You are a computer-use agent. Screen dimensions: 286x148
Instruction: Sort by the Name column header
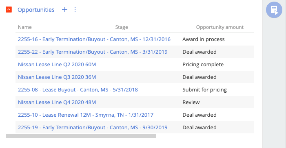[25, 27]
